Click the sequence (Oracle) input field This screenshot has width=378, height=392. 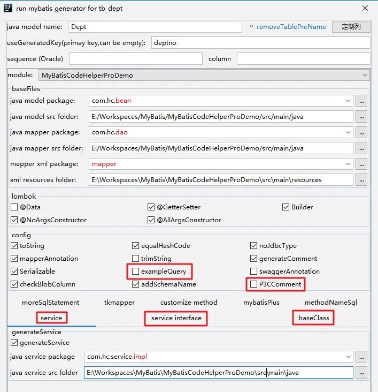pos(136,59)
